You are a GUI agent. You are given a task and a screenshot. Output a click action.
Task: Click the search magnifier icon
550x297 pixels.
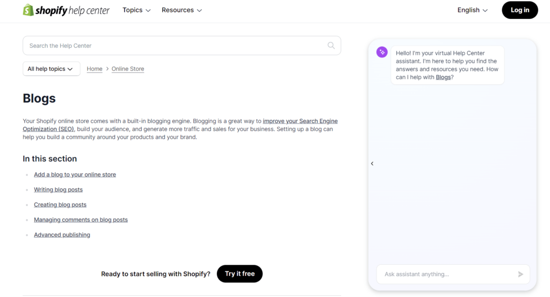click(x=331, y=46)
